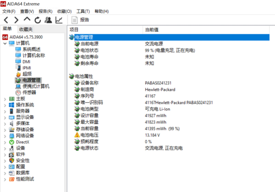Screen dimensions: 275x192
Task: Click the 安全性 shield icon
Action: point(11,161)
